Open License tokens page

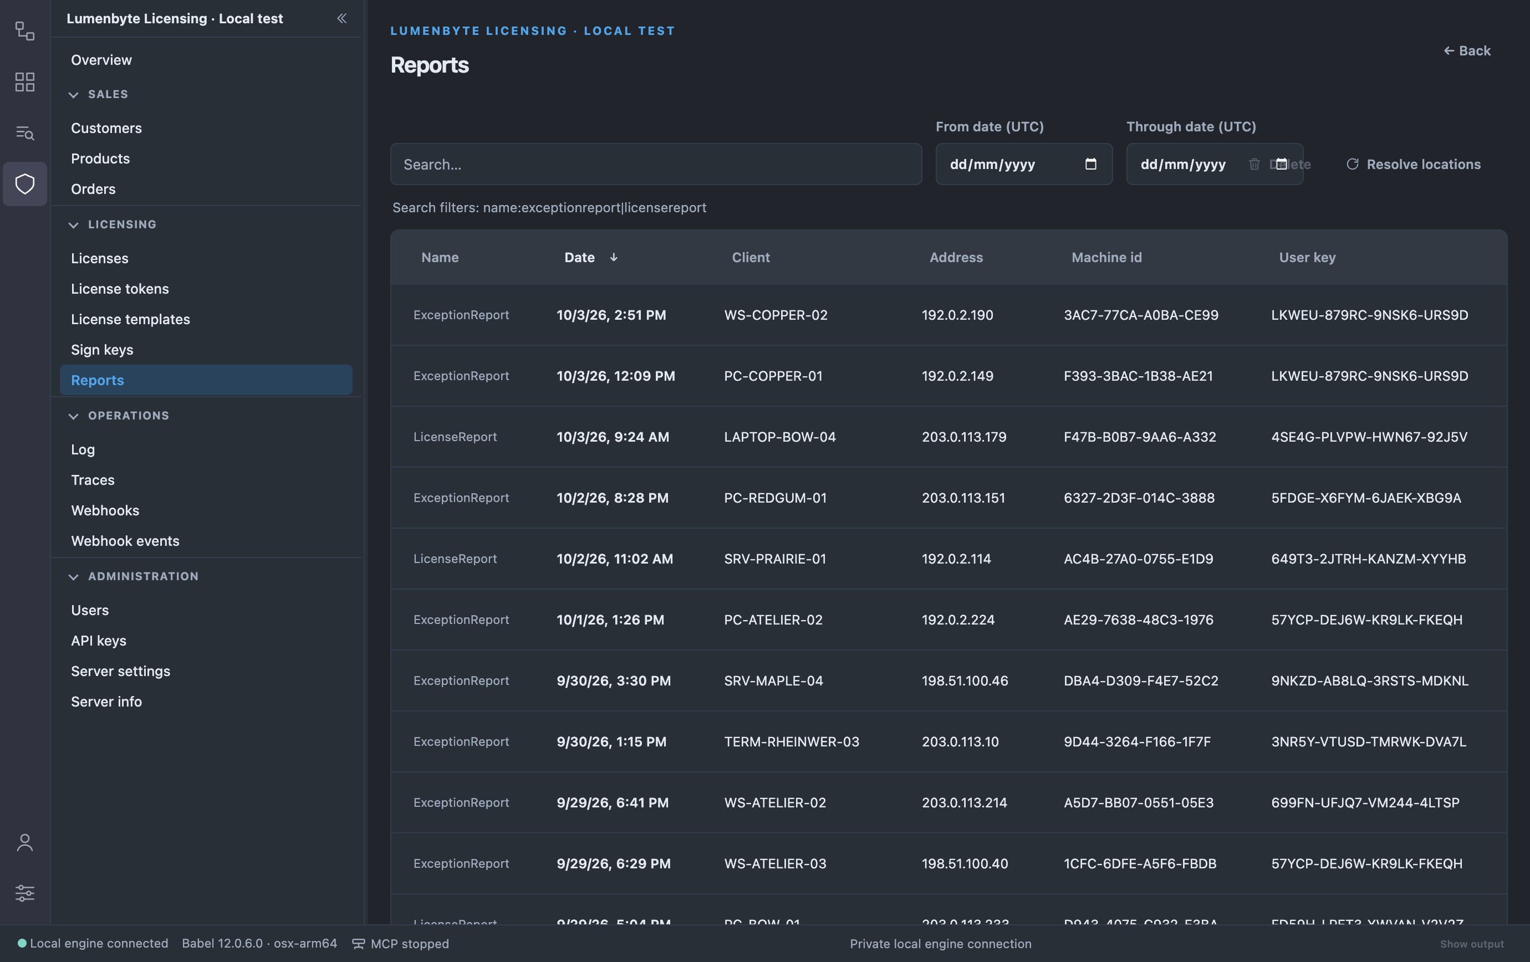206,288
